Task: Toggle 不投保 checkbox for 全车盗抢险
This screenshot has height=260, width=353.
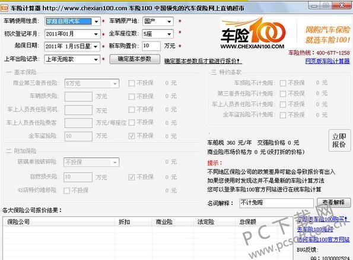Action: coord(132,136)
